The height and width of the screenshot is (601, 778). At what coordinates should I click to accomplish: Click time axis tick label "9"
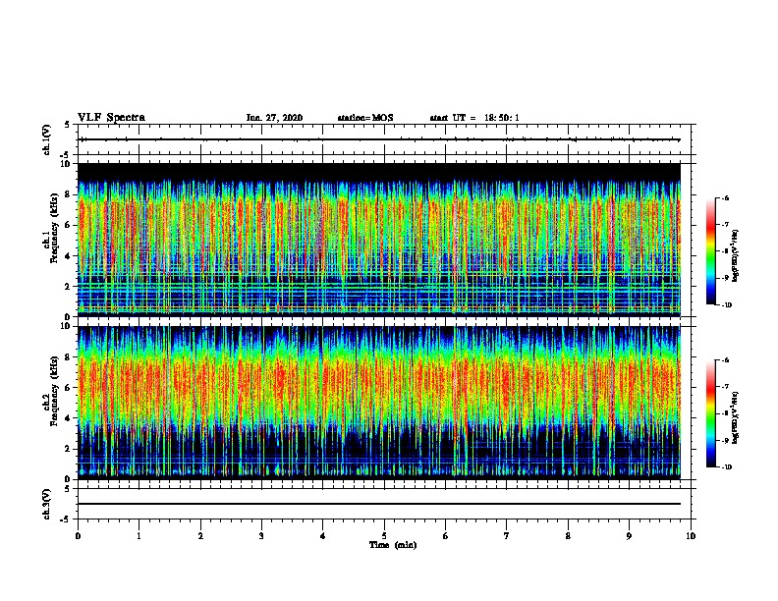click(629, 536)
